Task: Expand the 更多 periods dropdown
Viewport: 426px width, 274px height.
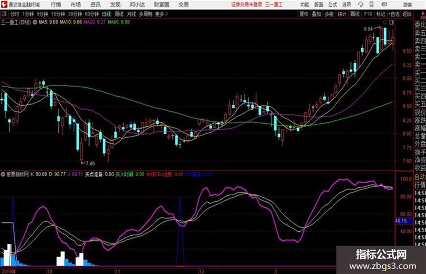Action: (161, 14)
